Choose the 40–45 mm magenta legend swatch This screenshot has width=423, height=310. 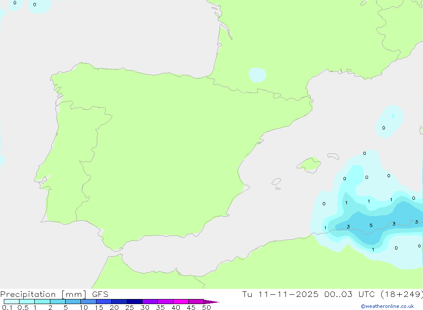(x=181, y=302)
